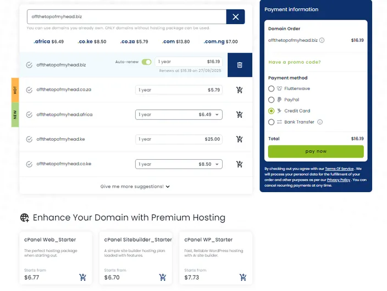Add cPanel Web_Starter hosting to cart

(x=82, y=277)
